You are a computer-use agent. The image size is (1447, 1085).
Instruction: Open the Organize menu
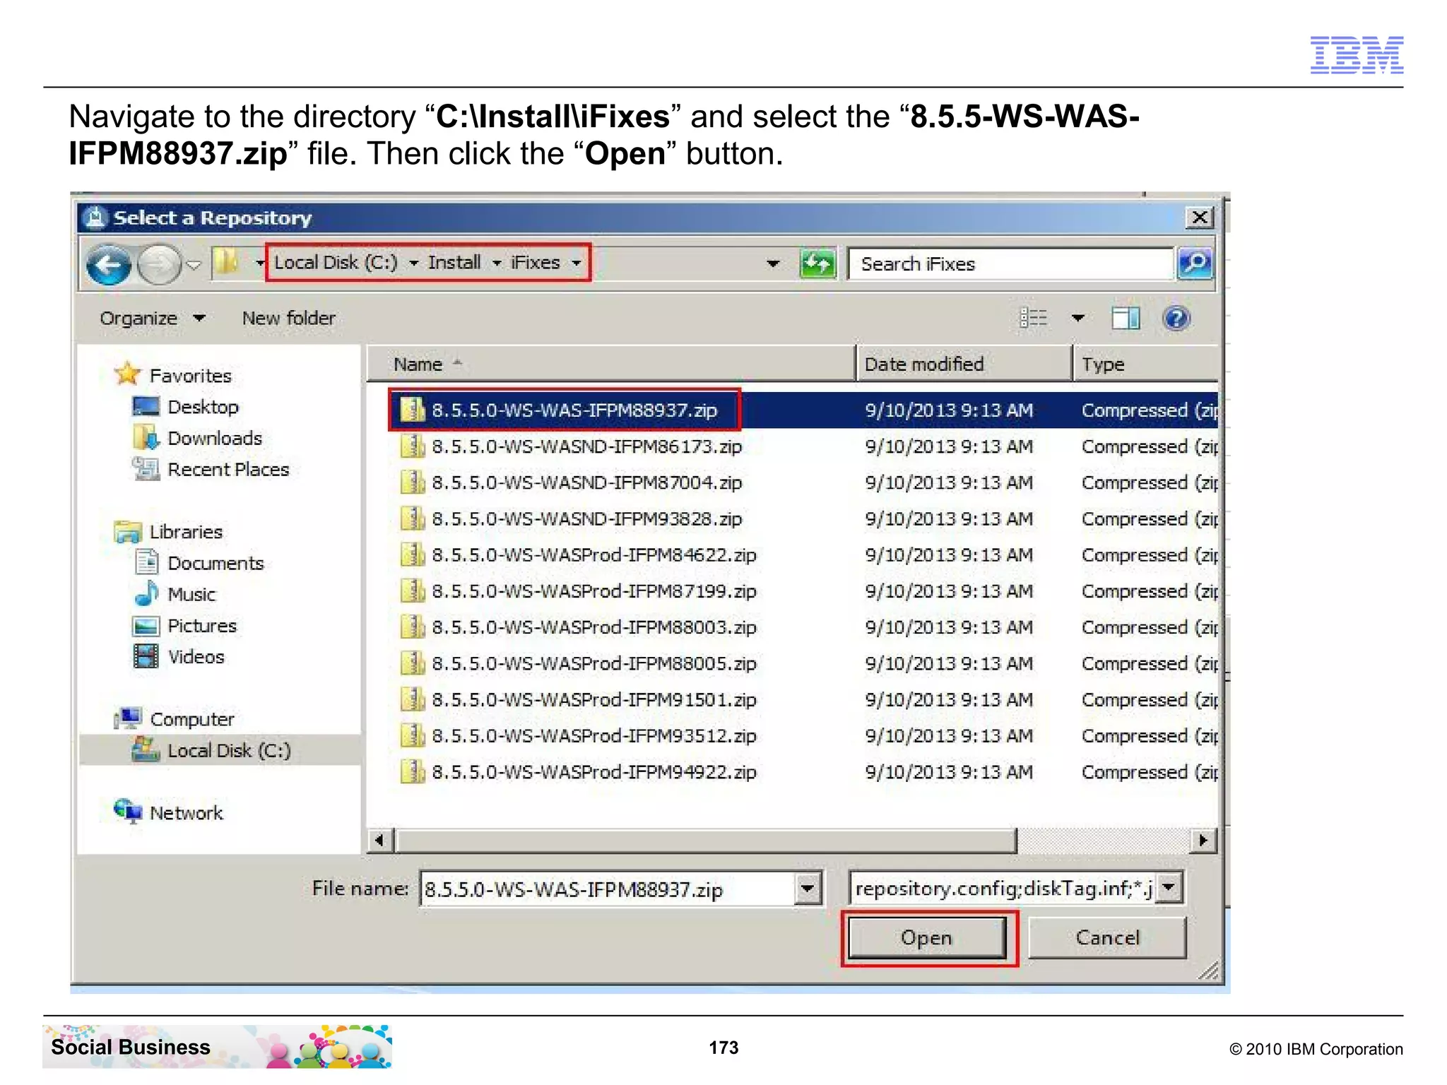(153, 319)
